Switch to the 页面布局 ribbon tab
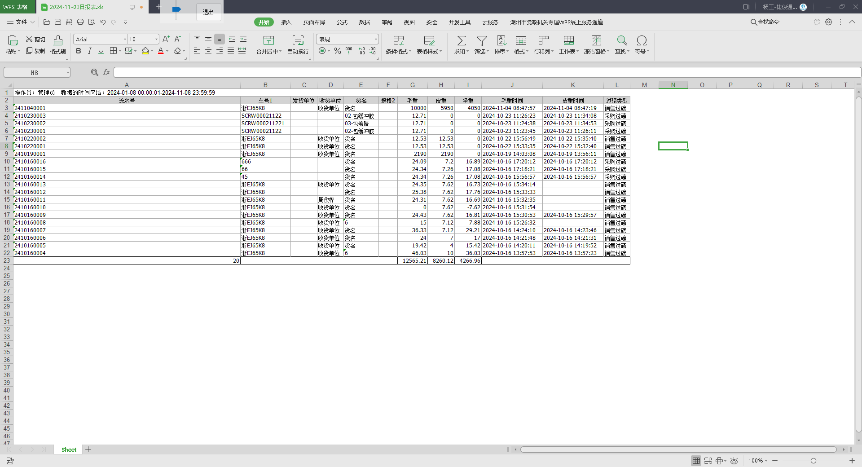This screenshot has width=862, height=467. [314, 22]
